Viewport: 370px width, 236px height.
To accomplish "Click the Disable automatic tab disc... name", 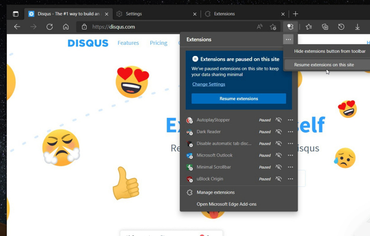I will pyautogui.click(x=224, y=144).
